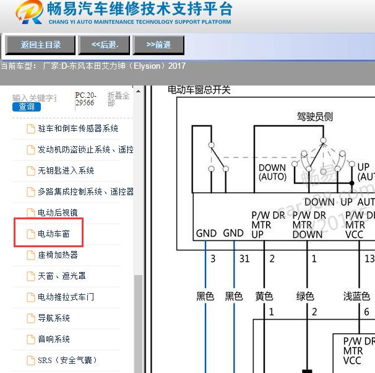Open the 多路集成控制系统 entry
The height and width of the screenshot is (373, 375).
85,192
